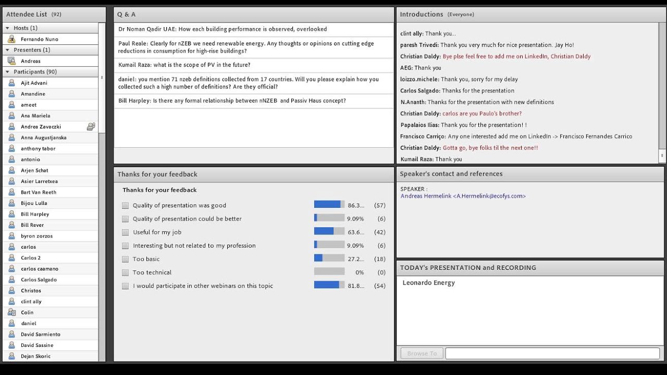
Task: Select daniel's question about 71 nzeb definitions
Action: (254, 83)
